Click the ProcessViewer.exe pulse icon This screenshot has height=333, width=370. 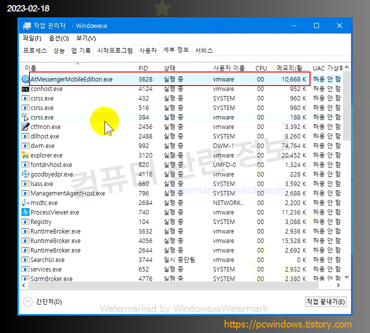point(25,212)
